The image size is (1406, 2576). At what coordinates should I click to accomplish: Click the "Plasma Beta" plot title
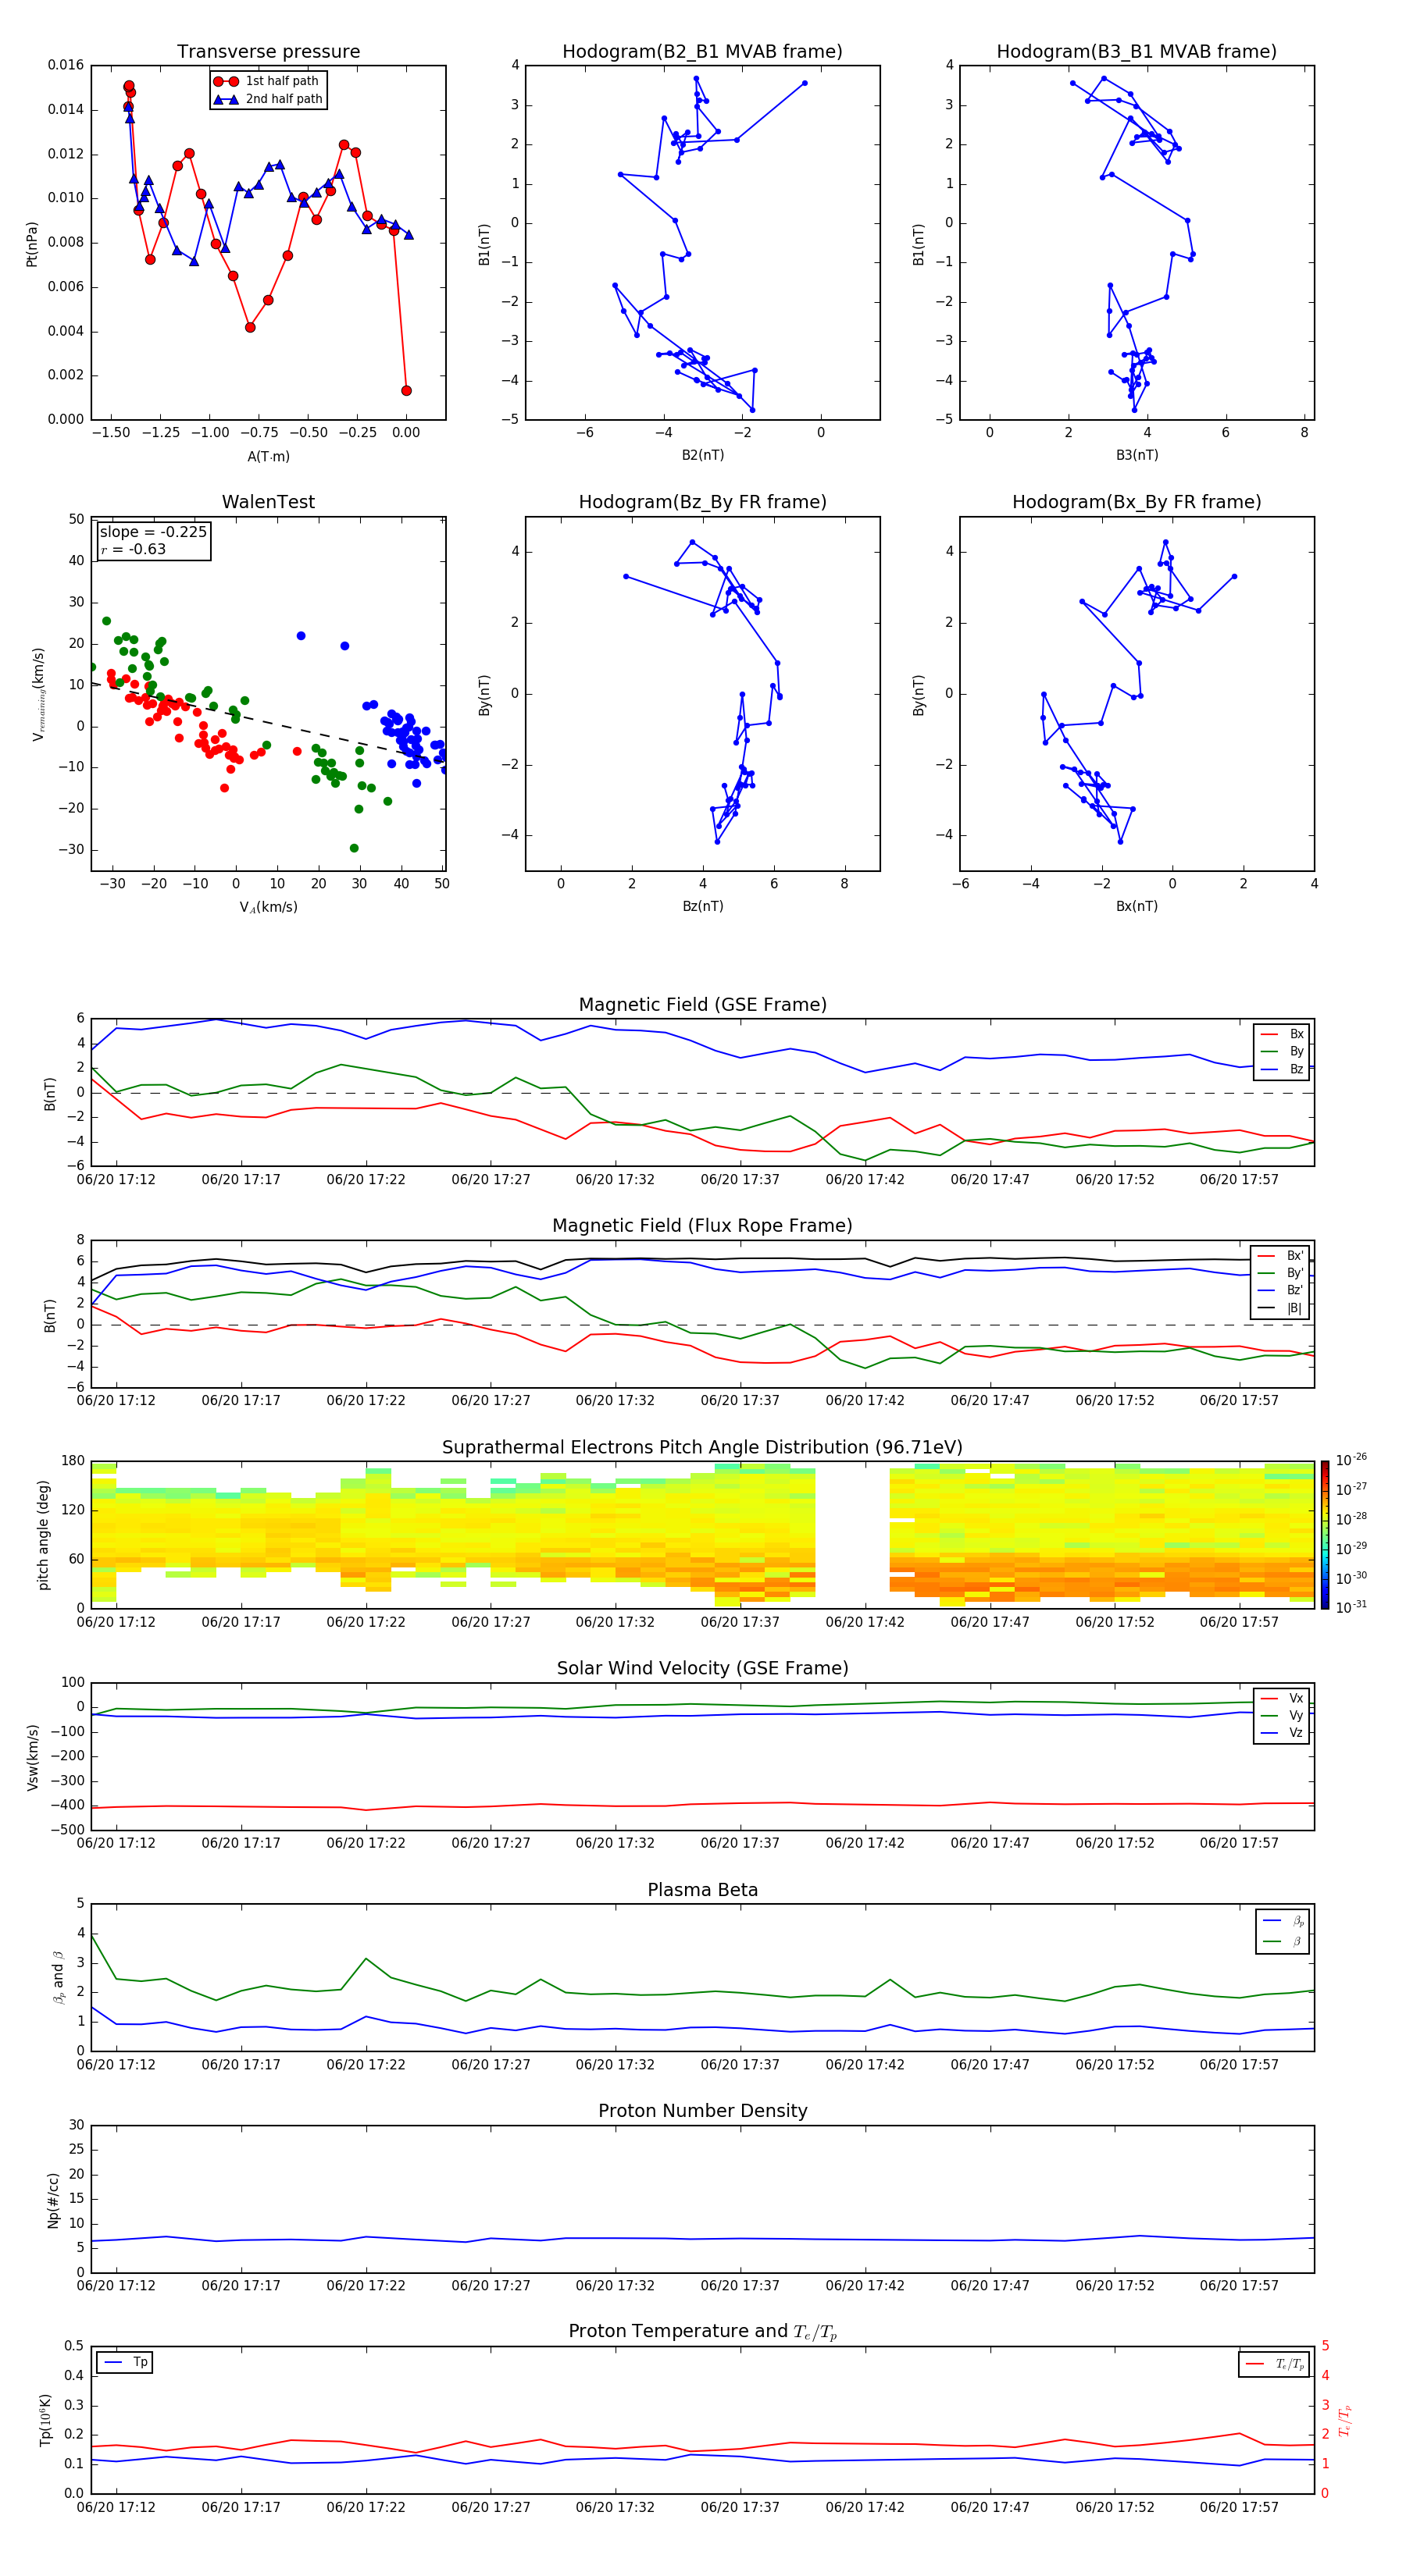[x=702, y=1891]
